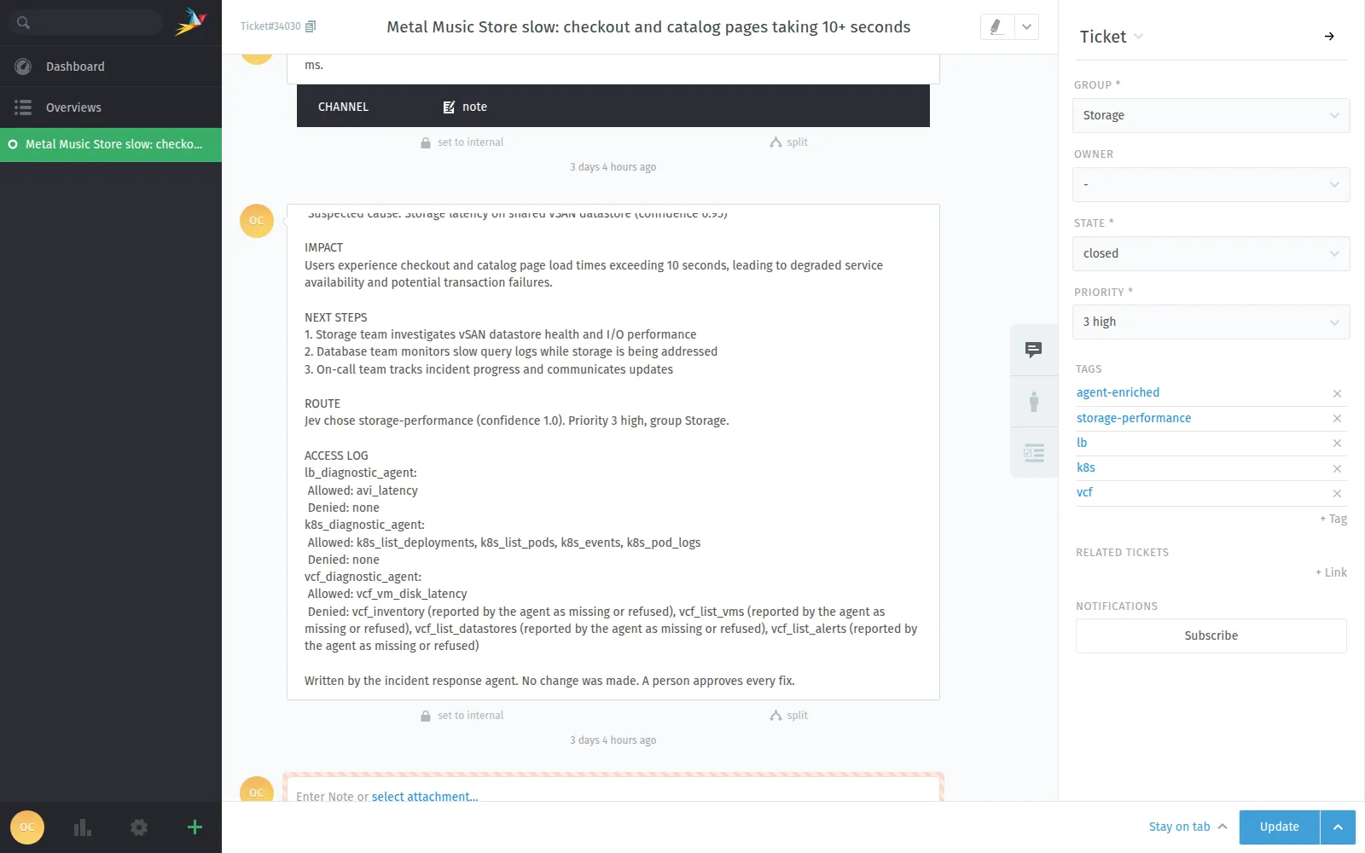The image size is (1365, 853).
Task: Open the Priority dropdown showing 3 high
Action: coord(1211,322)
